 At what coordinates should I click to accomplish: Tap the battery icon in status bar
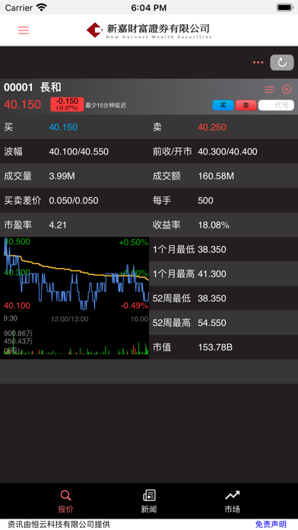(x=284, y=8)
